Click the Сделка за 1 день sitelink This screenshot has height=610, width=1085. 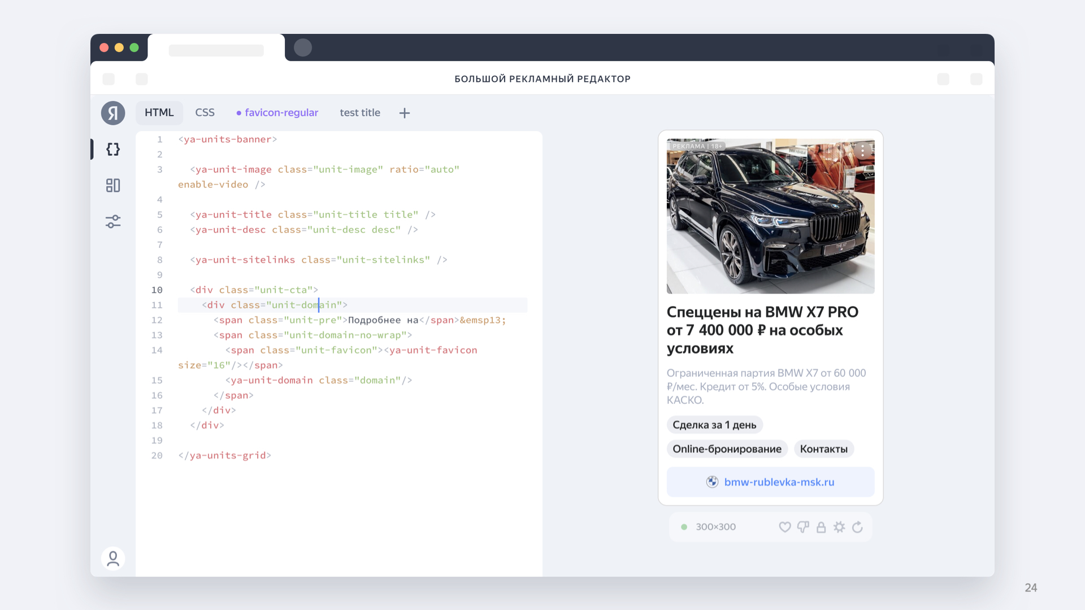[714, 425]
